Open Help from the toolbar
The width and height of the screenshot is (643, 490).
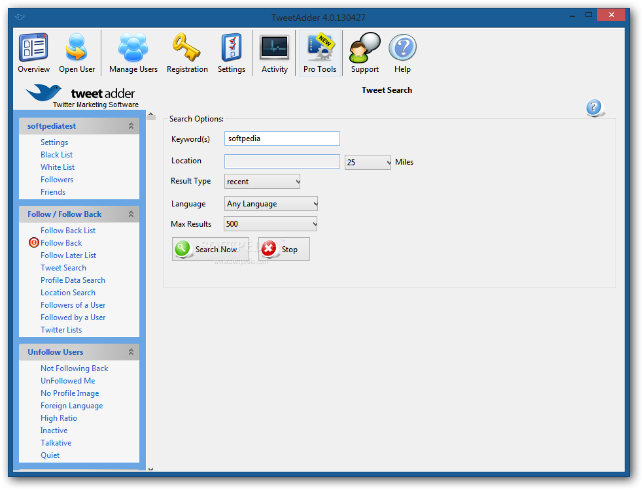click(402, 54)
